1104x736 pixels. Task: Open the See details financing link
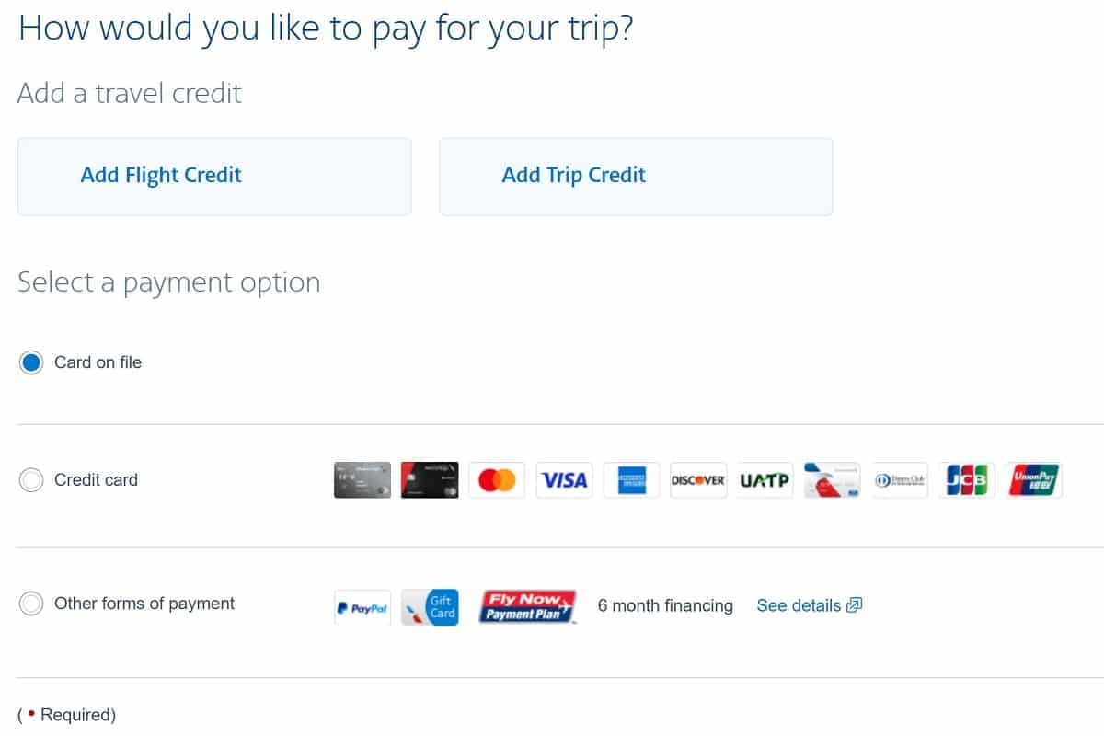(x=808, y=605)
